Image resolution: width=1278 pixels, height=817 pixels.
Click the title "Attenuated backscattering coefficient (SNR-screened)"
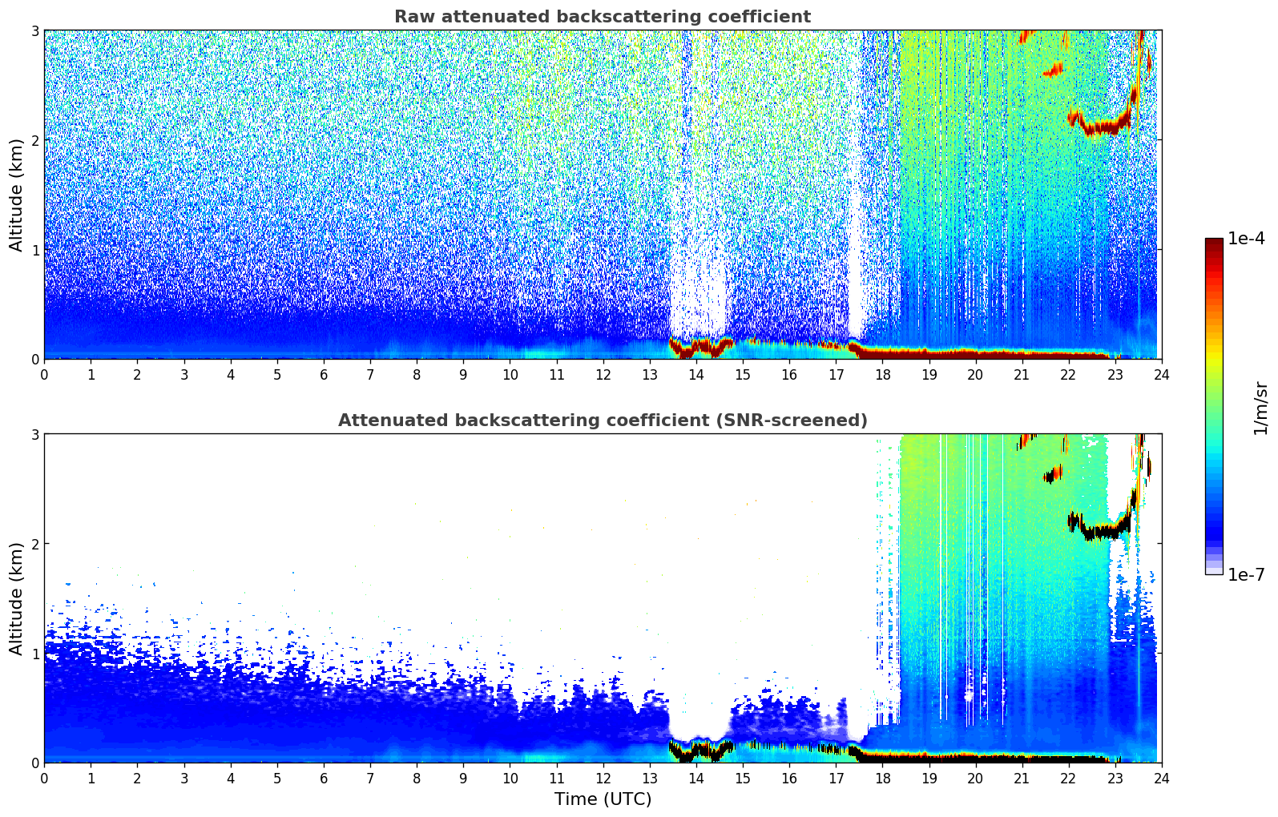tap(603, 421)
